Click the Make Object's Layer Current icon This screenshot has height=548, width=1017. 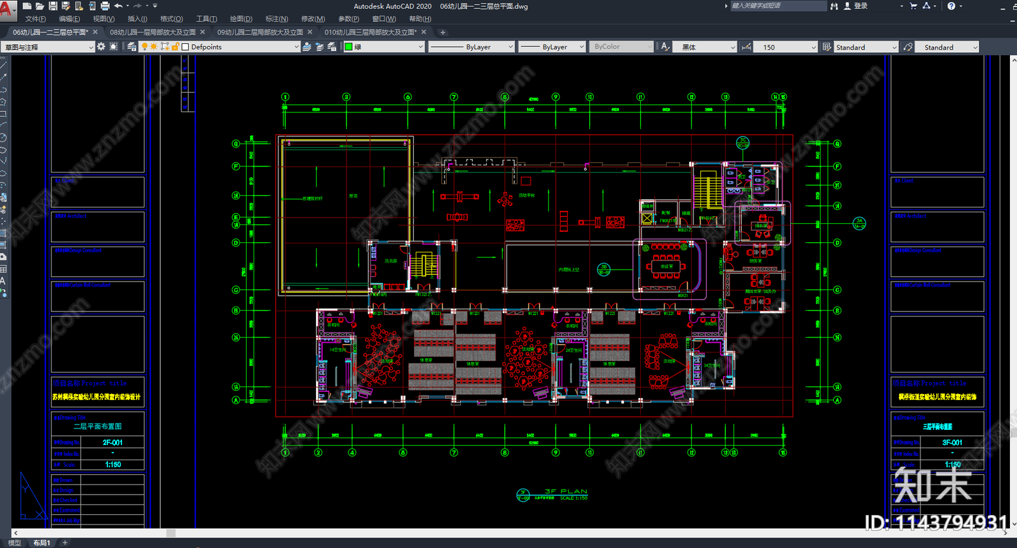click(x=307, y=47)
